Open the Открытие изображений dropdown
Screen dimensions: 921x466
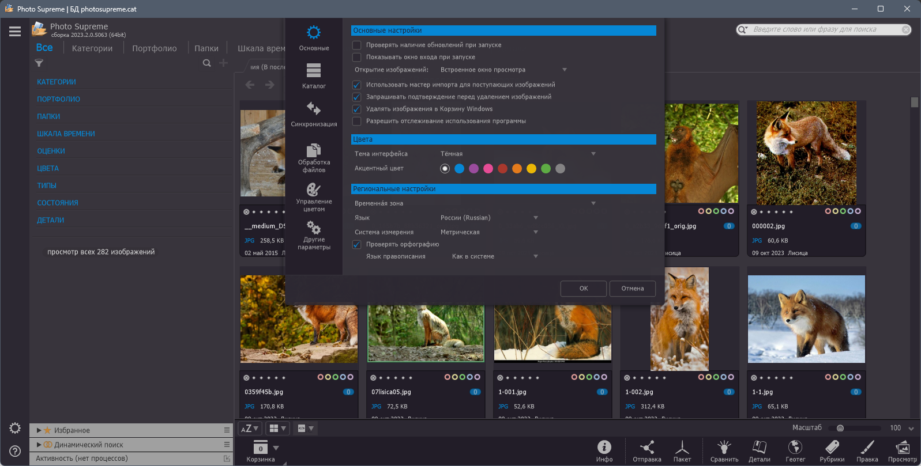[x=503, y=70]
